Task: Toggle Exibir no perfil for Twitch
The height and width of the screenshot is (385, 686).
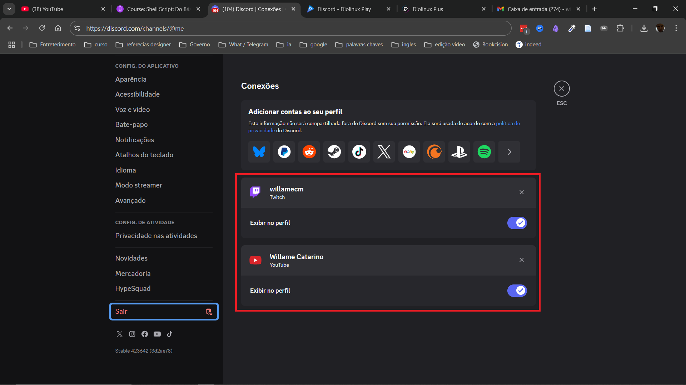Action: coord(517,223)
